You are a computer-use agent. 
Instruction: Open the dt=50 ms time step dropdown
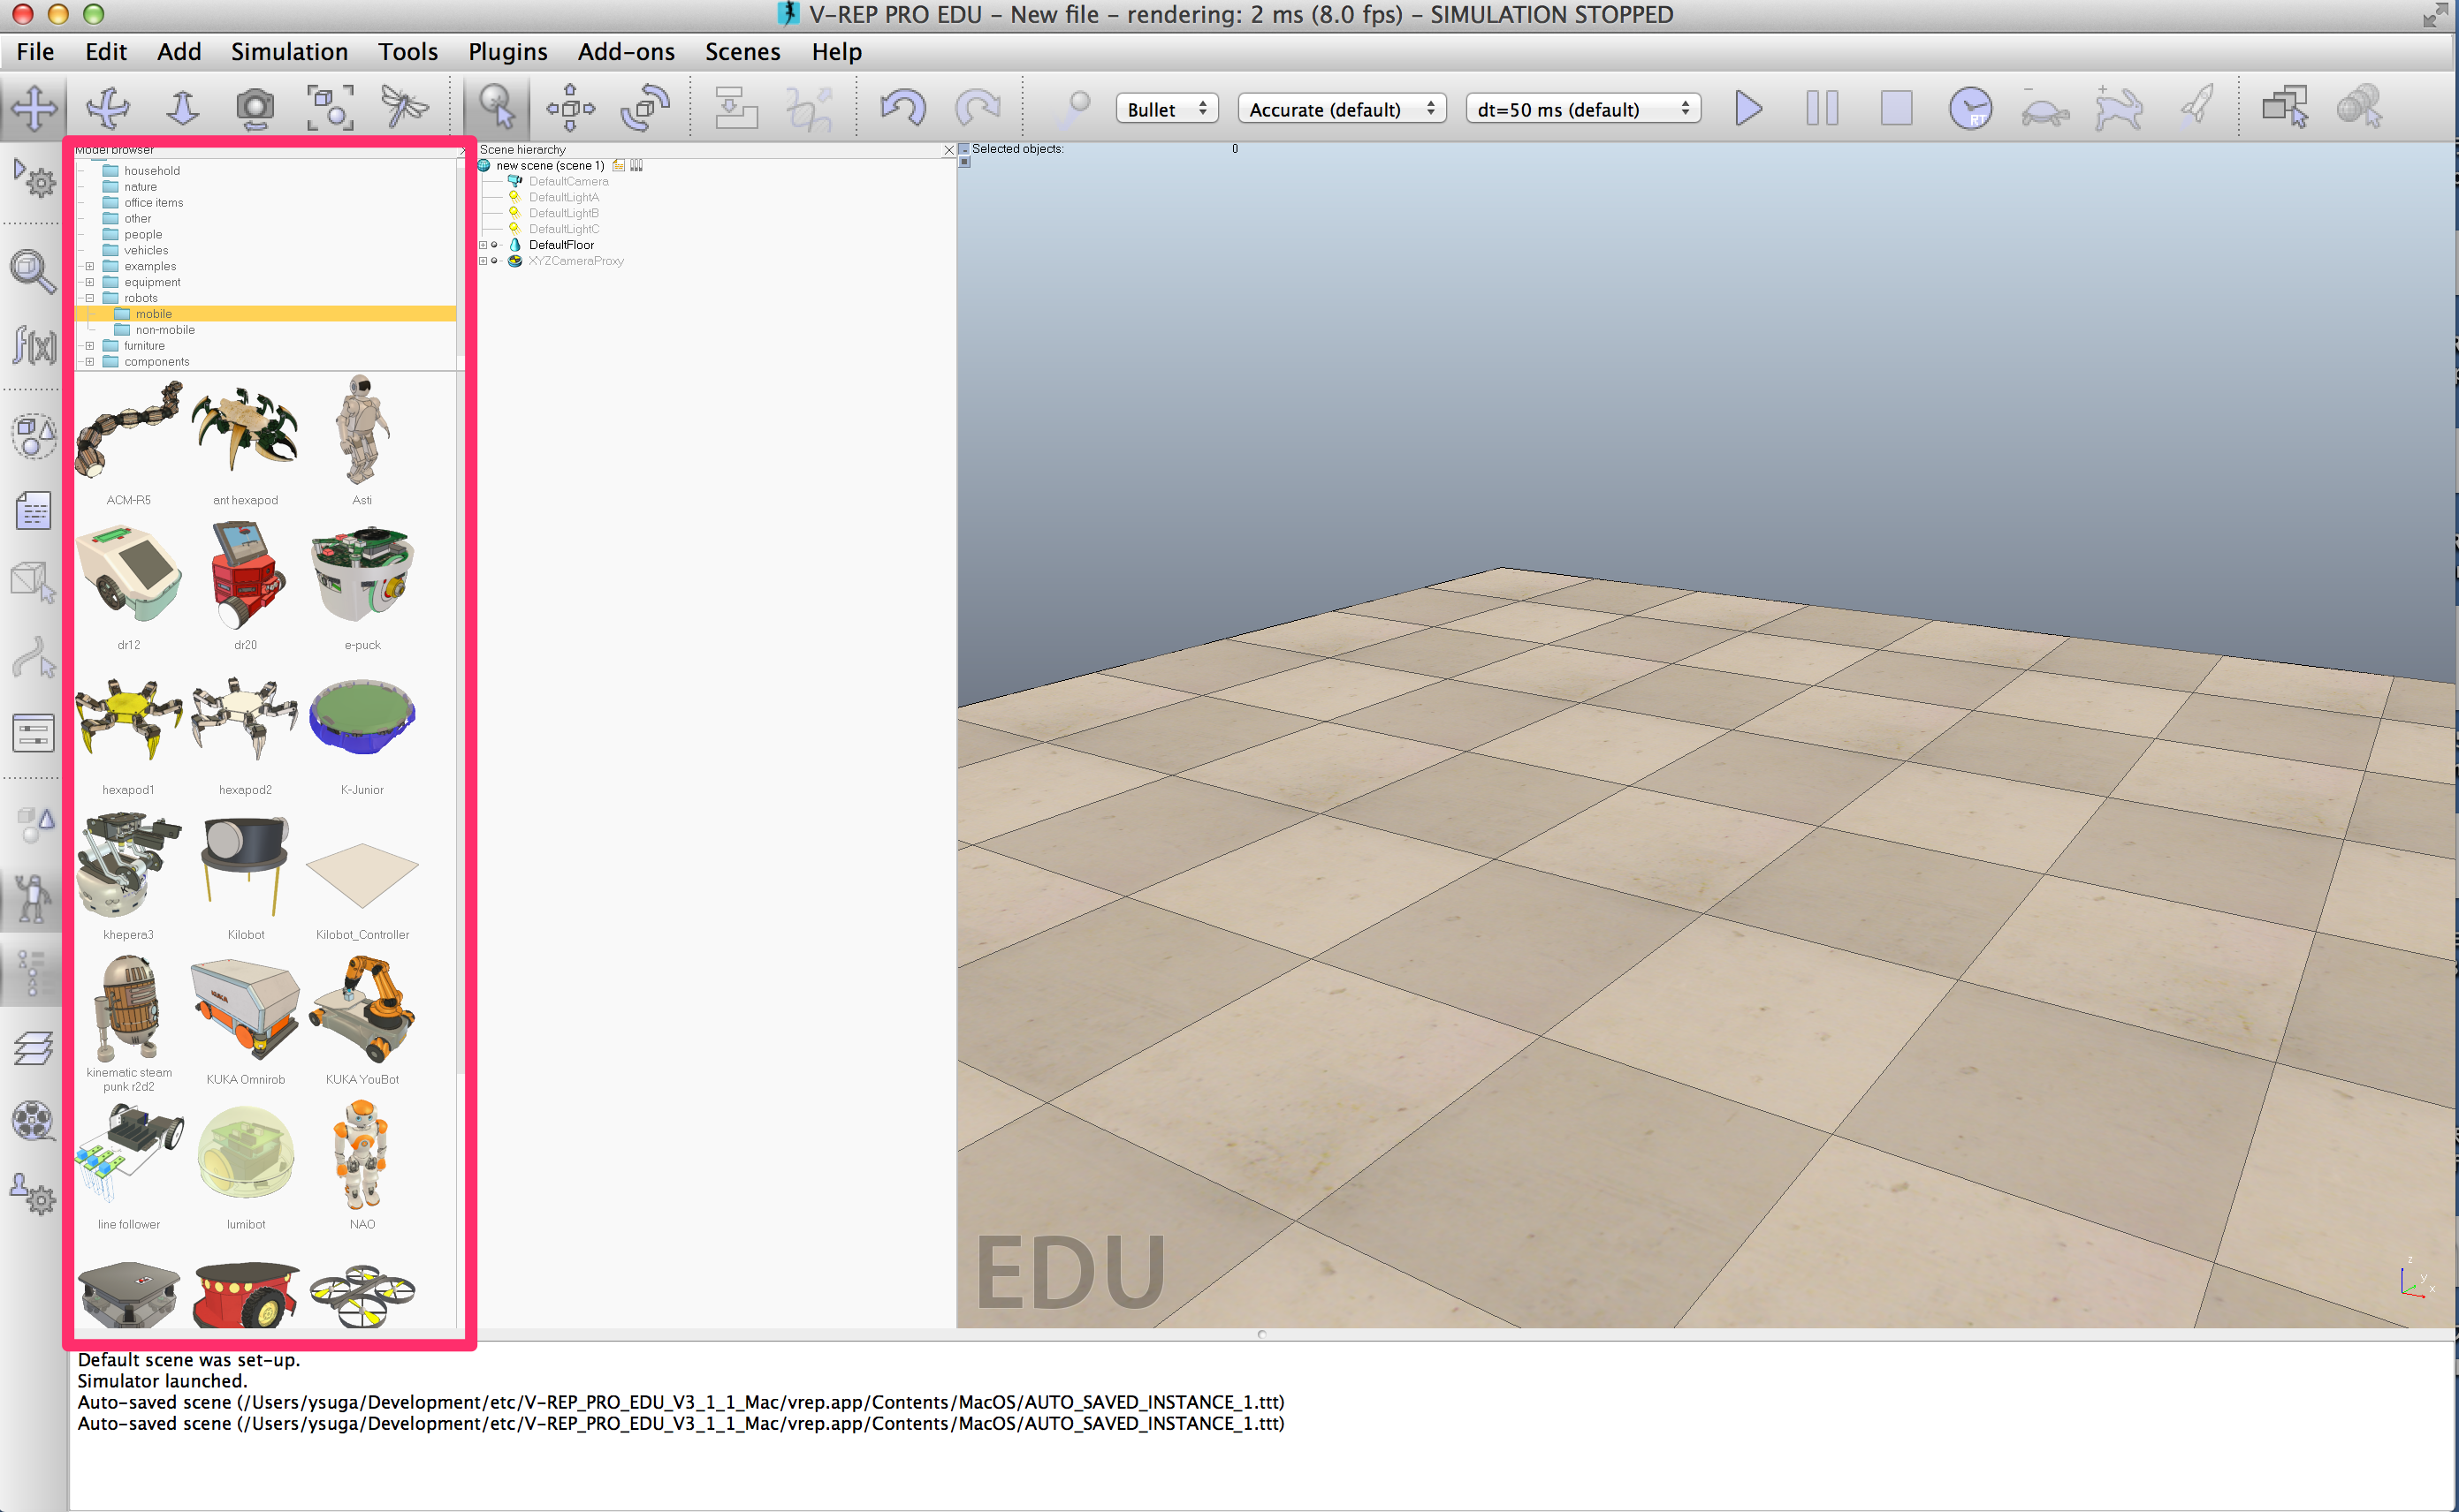[1581, 109]
